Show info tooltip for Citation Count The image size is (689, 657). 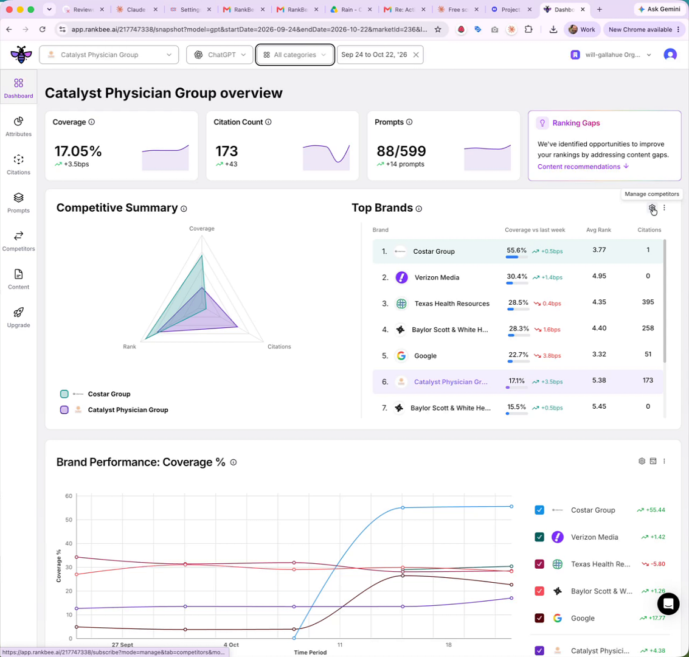tap(268, 122)
